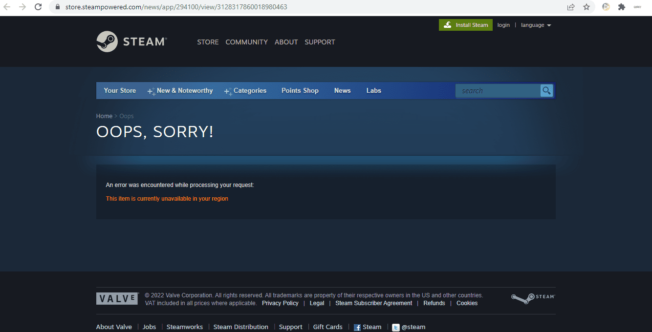Bookmark this page with star icon

(586, 7)
